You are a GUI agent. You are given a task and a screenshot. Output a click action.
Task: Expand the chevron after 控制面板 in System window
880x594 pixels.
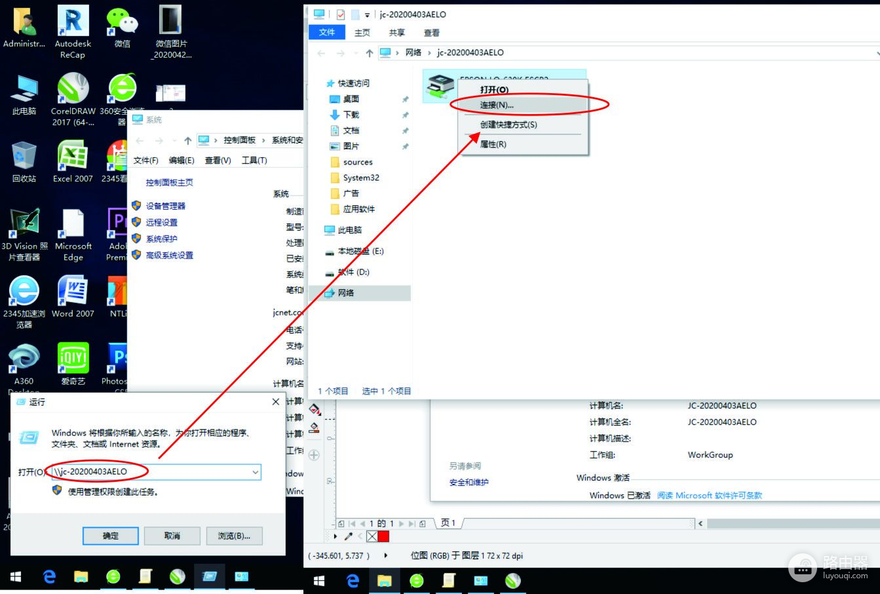(x=263, y=140)
